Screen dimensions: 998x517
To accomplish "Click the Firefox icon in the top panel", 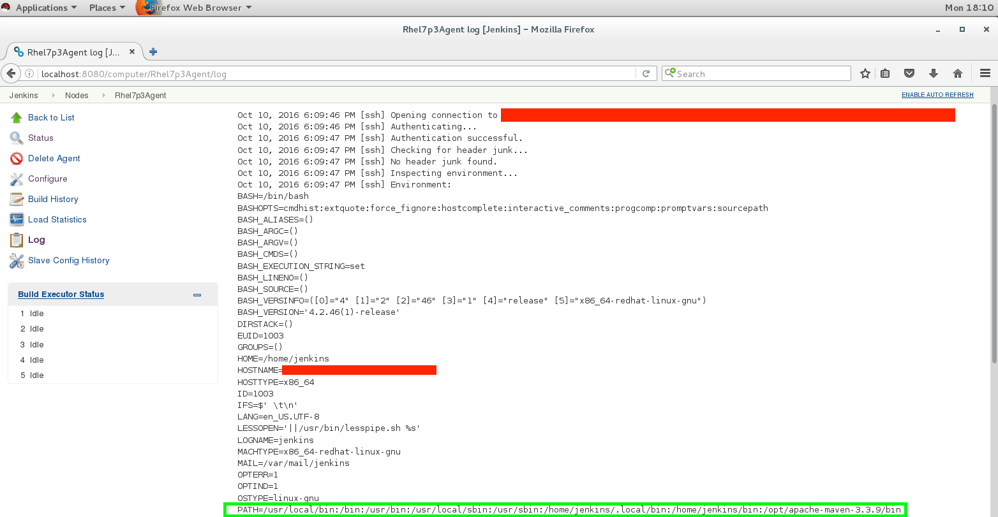I will click(148, 8).
